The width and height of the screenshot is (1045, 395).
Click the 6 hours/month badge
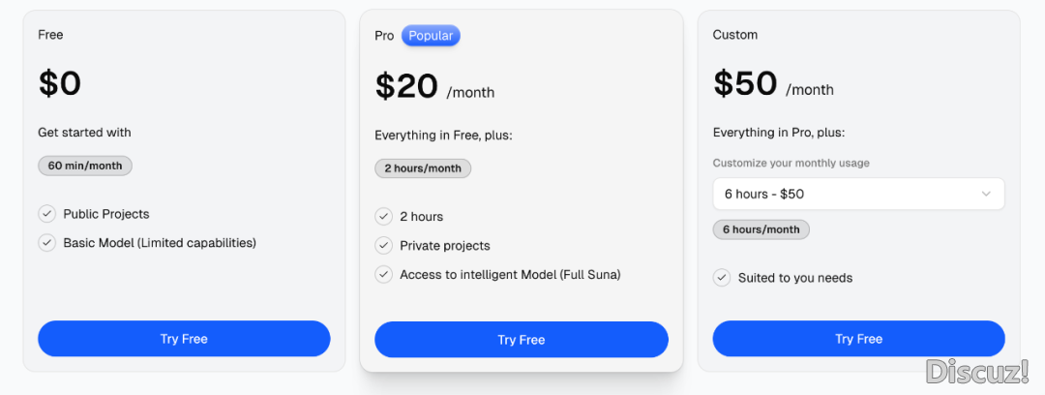761,229
